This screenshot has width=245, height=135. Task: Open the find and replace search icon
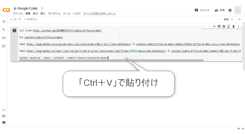(x=4, y=30)
